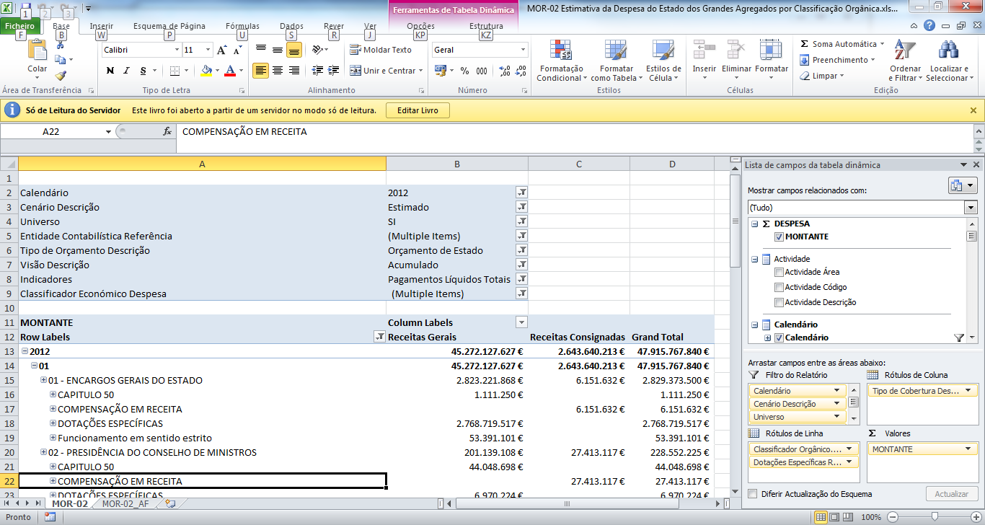Click the font color A icon
985x525 pixels.
[229, 71]
